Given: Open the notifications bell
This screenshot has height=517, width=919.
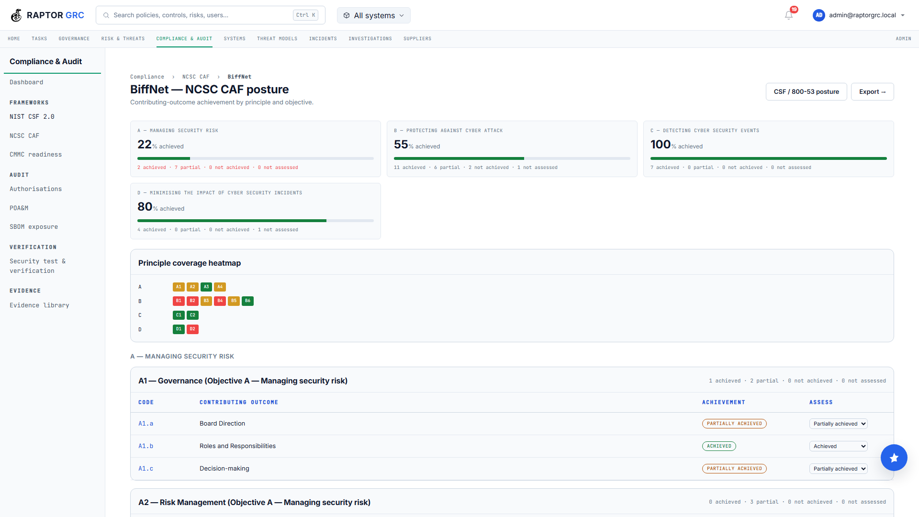Looking at the screenshot, I should point(789,15).
